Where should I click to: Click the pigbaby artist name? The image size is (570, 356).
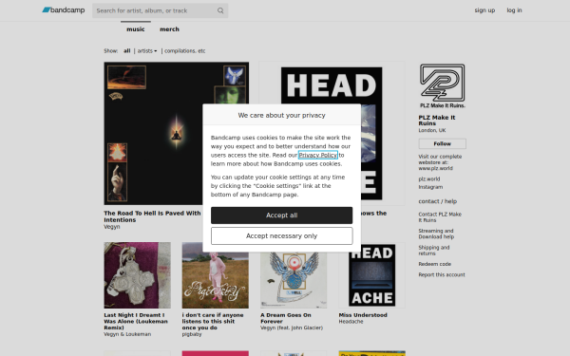click(x=192, y=334)
